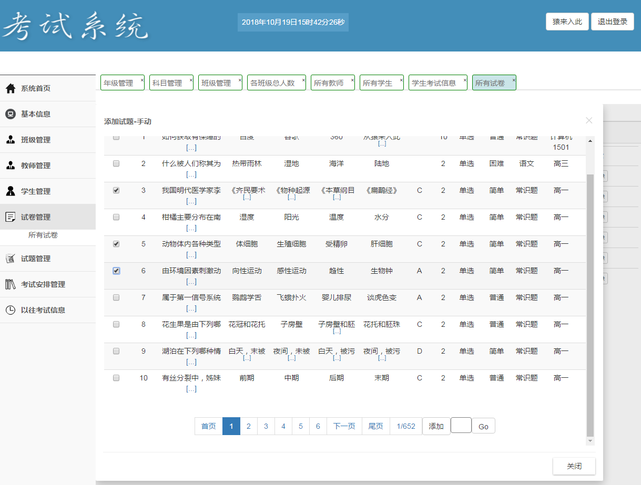Disable the selection on question 6

click(116, 270)
